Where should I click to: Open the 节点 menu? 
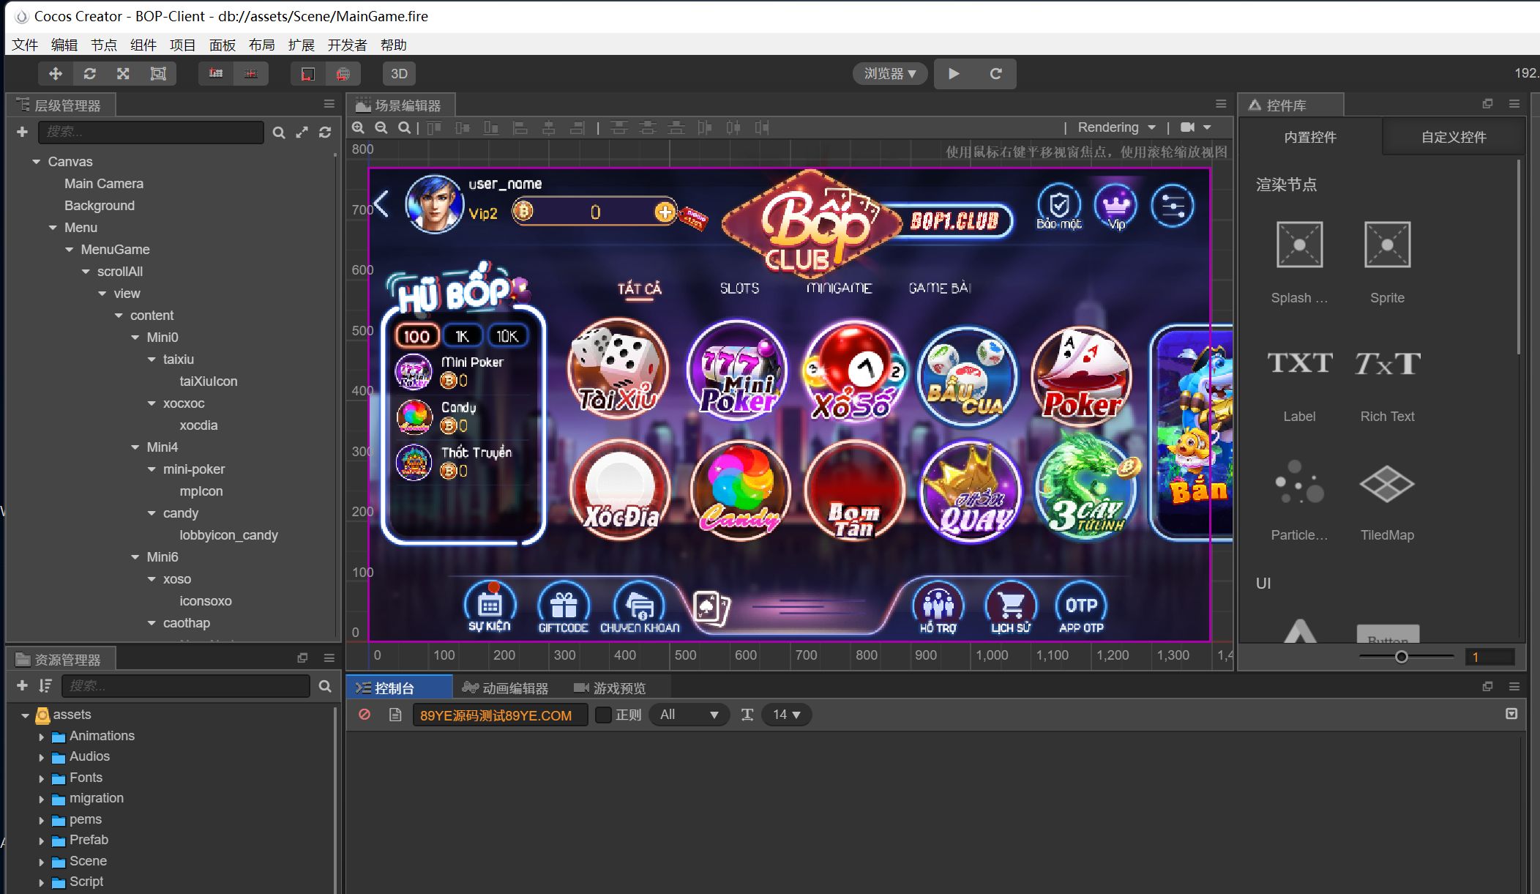104,45
